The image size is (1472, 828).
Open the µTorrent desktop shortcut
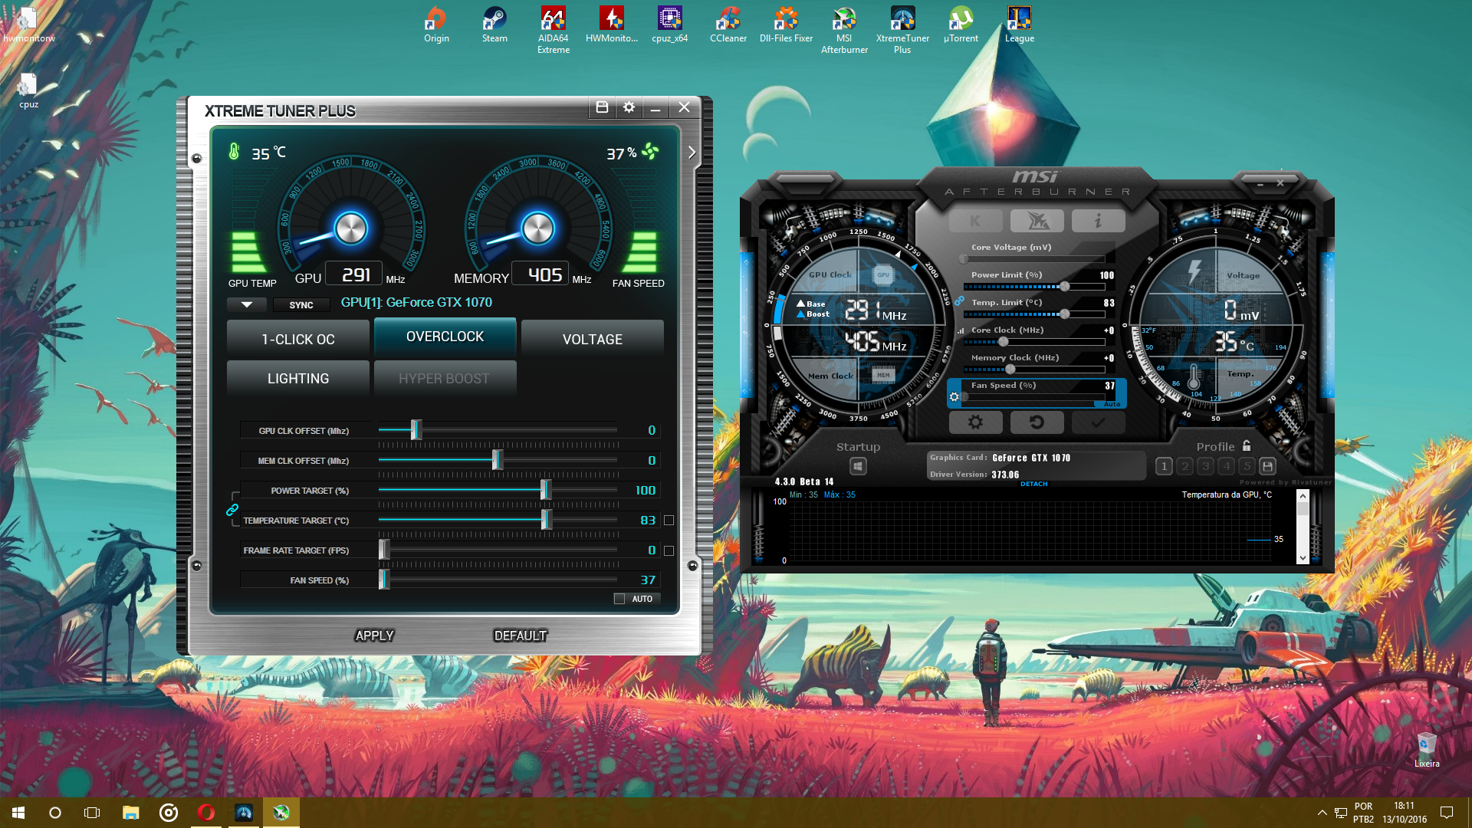(961, 25)
